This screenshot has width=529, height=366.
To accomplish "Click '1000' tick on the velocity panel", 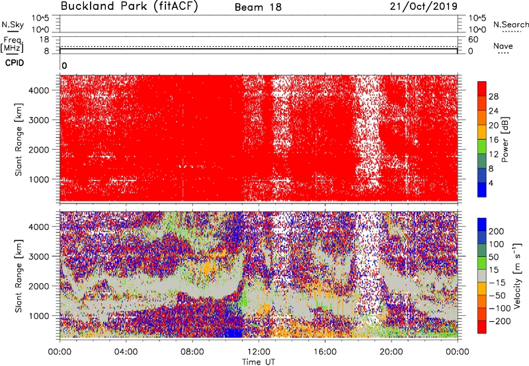I will (39, 316).
